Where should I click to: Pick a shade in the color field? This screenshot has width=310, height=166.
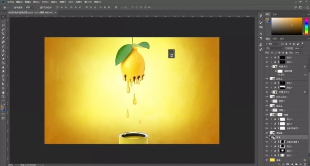287,26
